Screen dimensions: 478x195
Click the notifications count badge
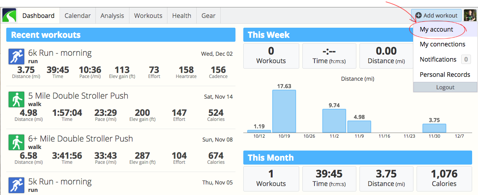466,59
